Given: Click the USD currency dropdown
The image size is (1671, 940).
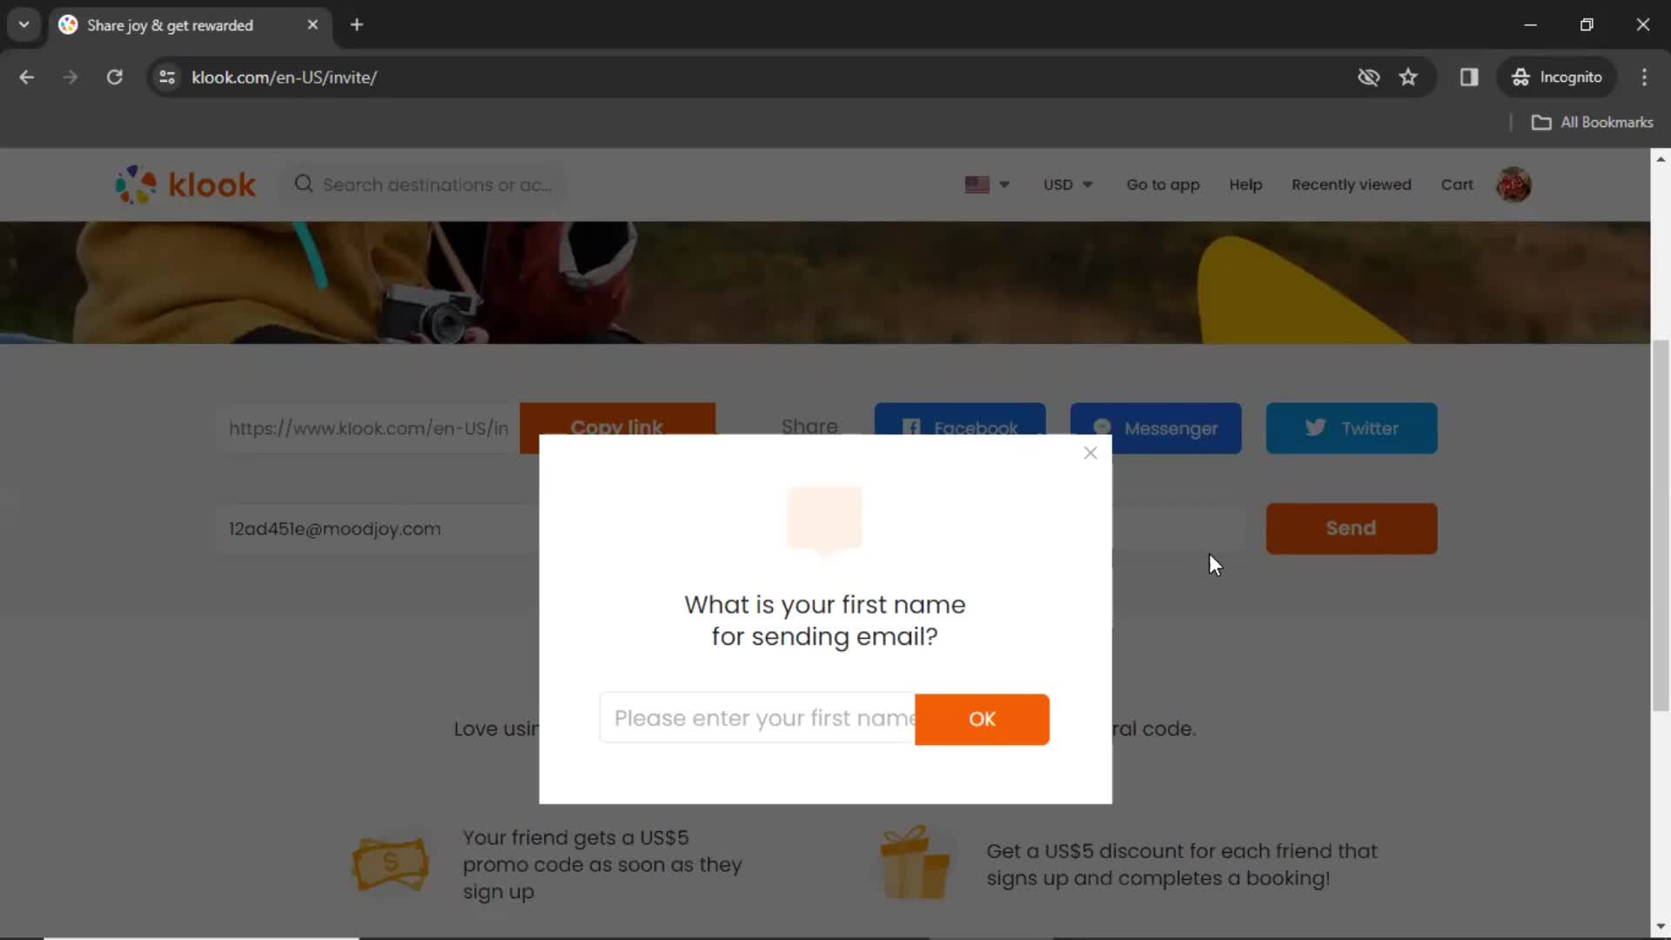Looking at the screenshot, I should 1067,185.
